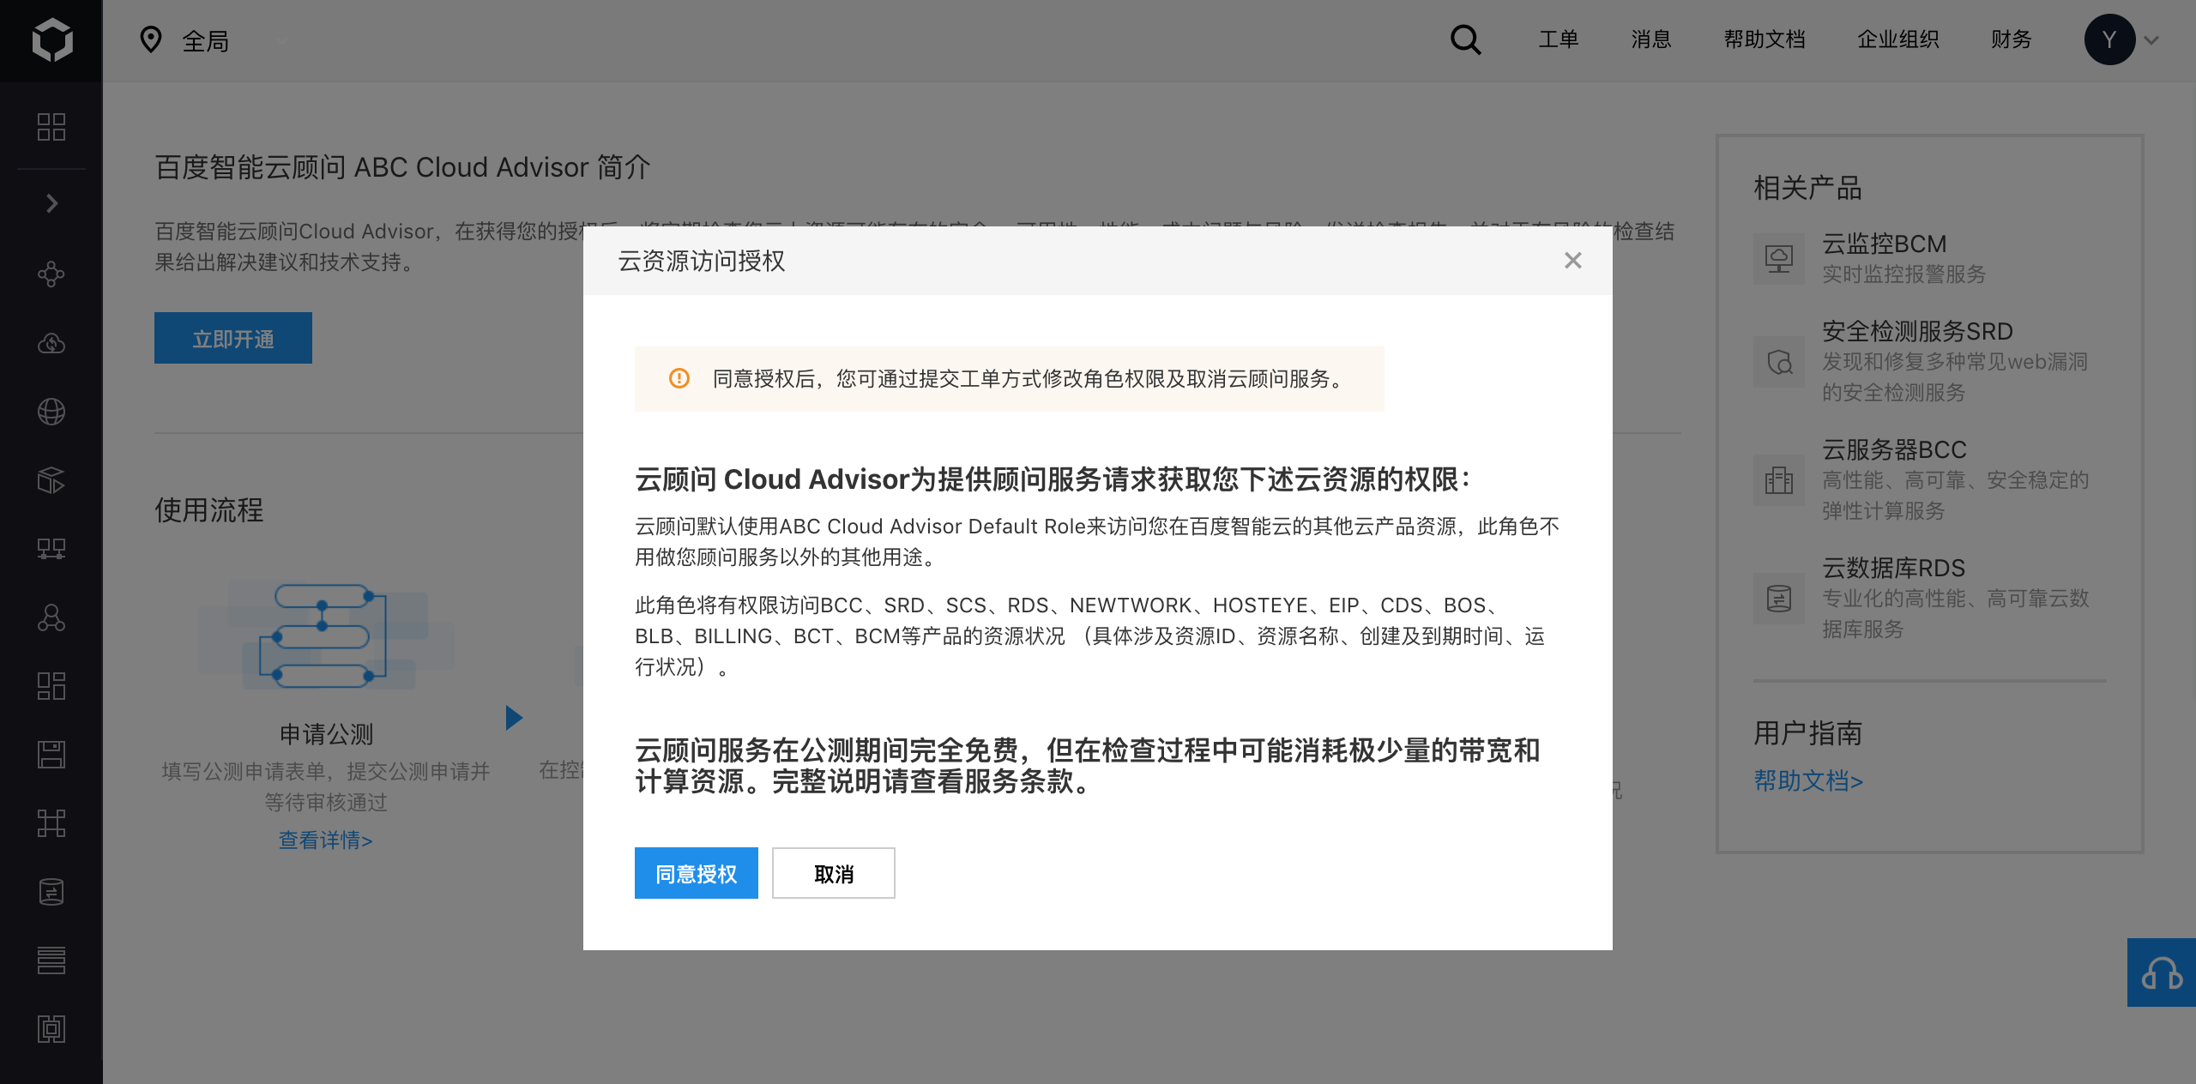The image size is (2196, 1084).
Task: Click the Baidu Cloud logo icon
Action: pyautogui.click(x=51, y=40)
